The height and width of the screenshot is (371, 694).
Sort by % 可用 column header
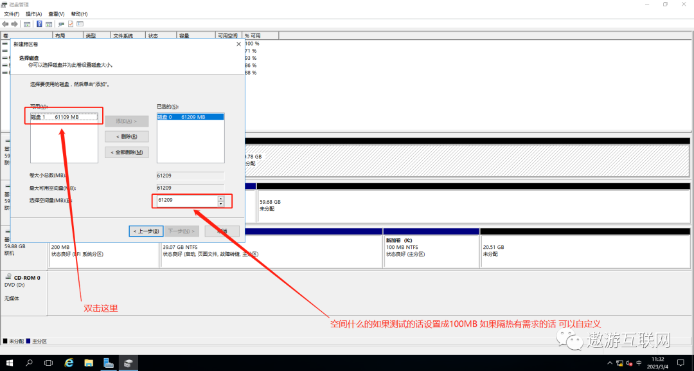pyautogui.click(x=260, y=35)
